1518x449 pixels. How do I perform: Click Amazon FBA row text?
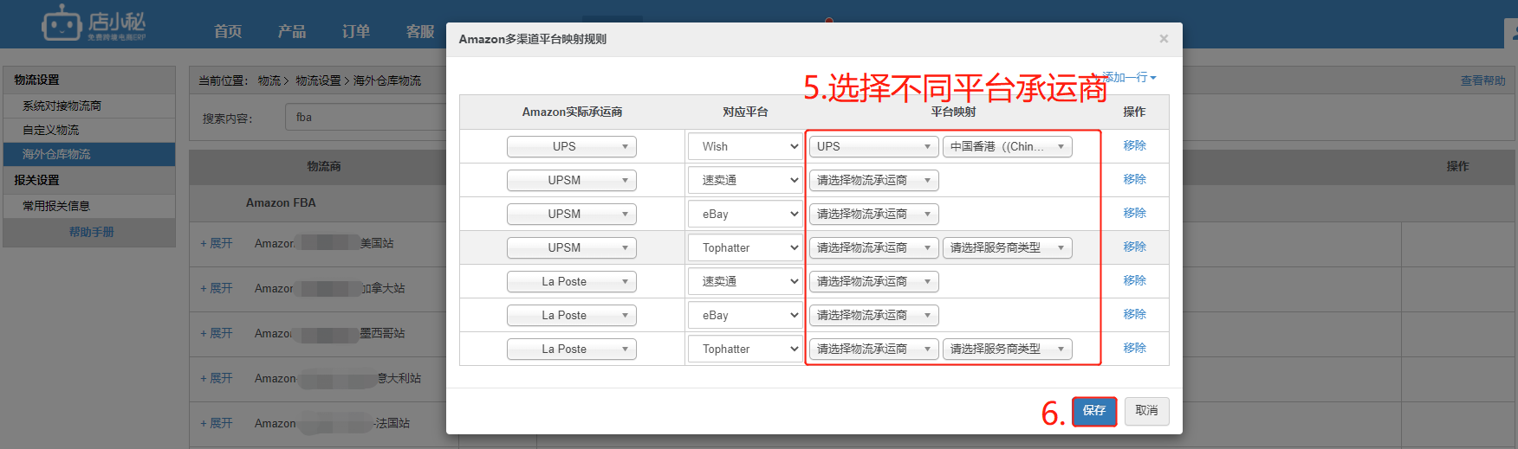tap(281, 202)
